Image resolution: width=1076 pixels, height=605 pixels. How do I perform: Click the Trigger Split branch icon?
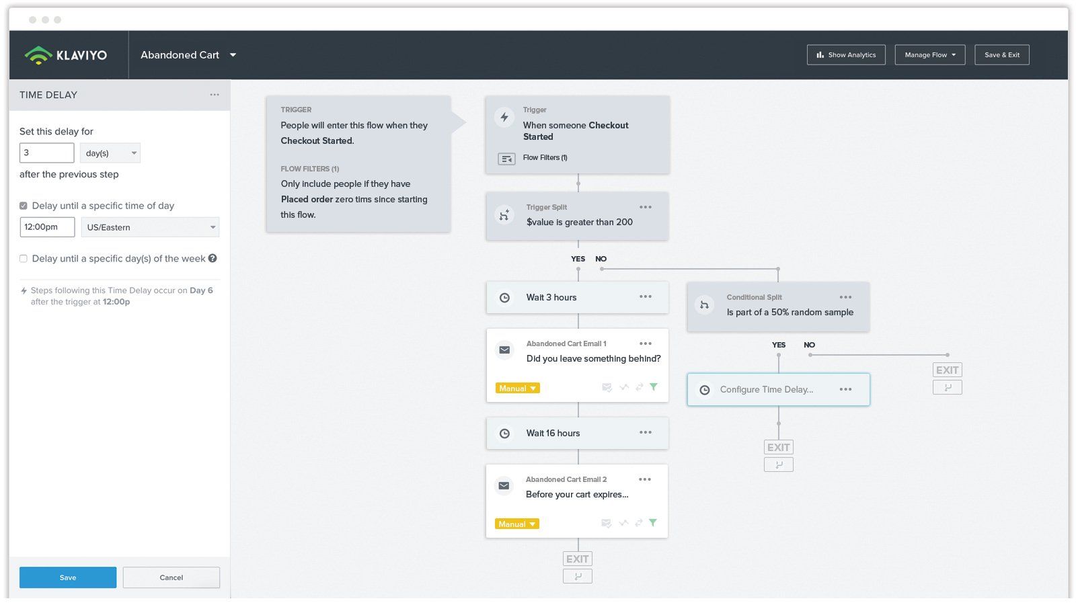coord(504,215)
